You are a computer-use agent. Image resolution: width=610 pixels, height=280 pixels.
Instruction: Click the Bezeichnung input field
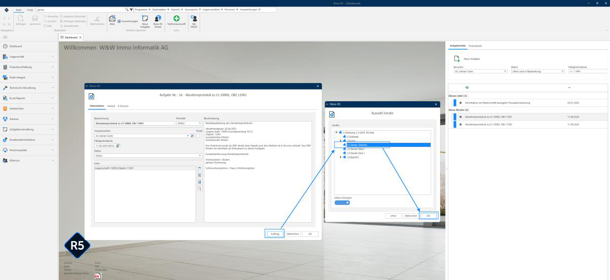click(x=134, y=123)
